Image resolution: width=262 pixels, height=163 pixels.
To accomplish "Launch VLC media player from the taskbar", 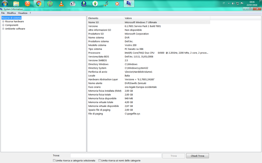I will [x=61, y=3].
